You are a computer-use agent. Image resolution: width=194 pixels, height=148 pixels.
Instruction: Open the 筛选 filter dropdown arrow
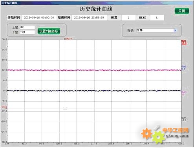[175, 30]
